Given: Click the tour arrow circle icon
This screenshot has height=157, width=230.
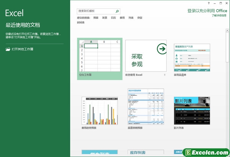Looking at the screenshot, I should coord(162,49).
